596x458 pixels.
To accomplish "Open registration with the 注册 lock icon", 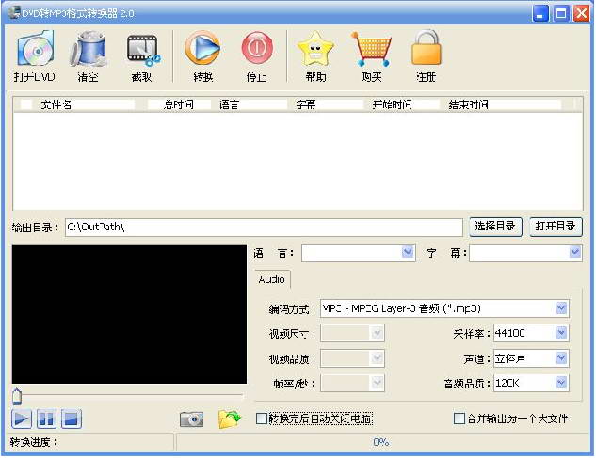I will click(x=427, y=56).
